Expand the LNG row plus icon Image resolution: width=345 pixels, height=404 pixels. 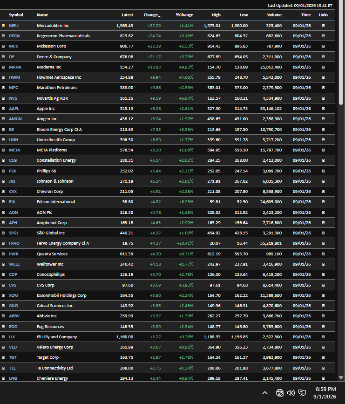[x=3, y=378]
